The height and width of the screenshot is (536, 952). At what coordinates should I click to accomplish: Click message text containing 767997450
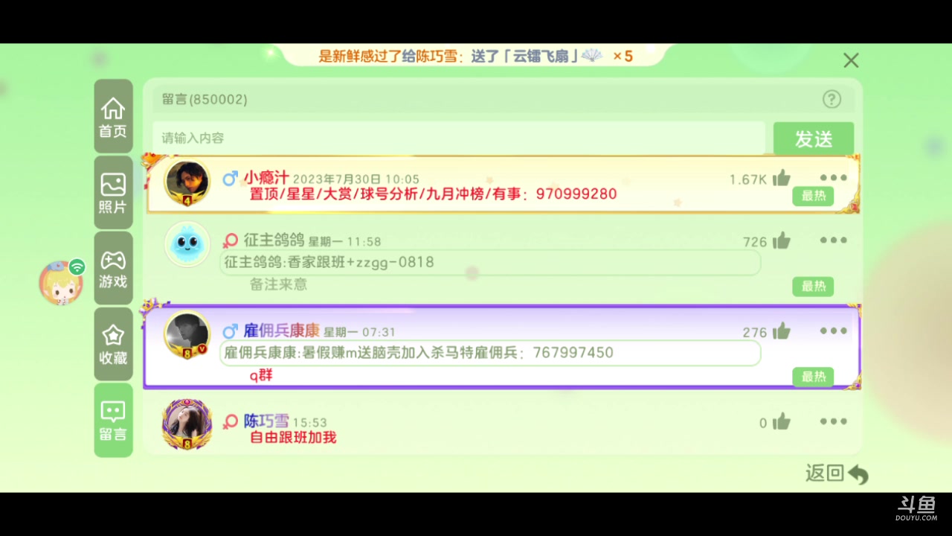point(419,353)
